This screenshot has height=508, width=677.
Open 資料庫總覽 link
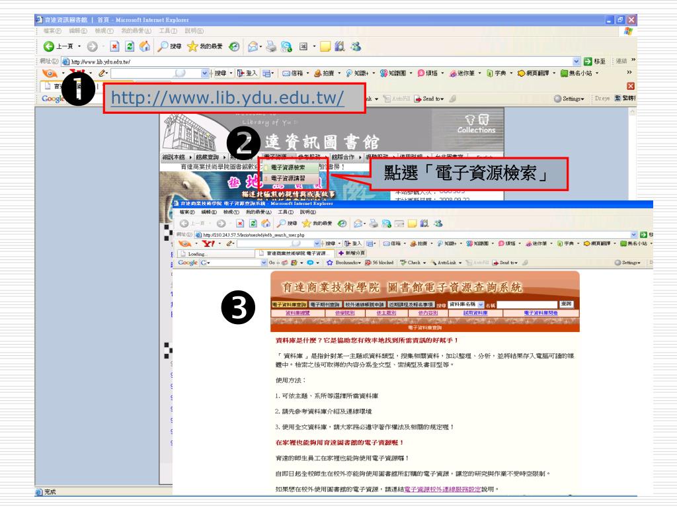298,313
